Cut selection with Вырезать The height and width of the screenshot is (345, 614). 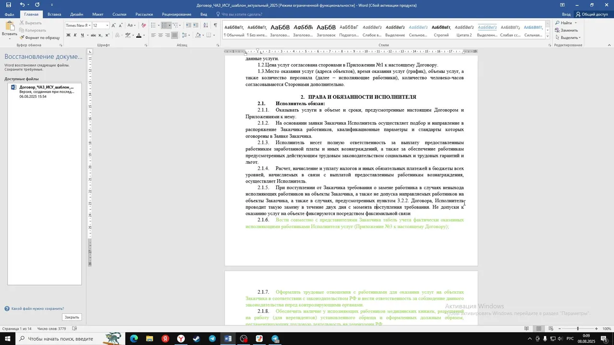(x=30, y=23)
